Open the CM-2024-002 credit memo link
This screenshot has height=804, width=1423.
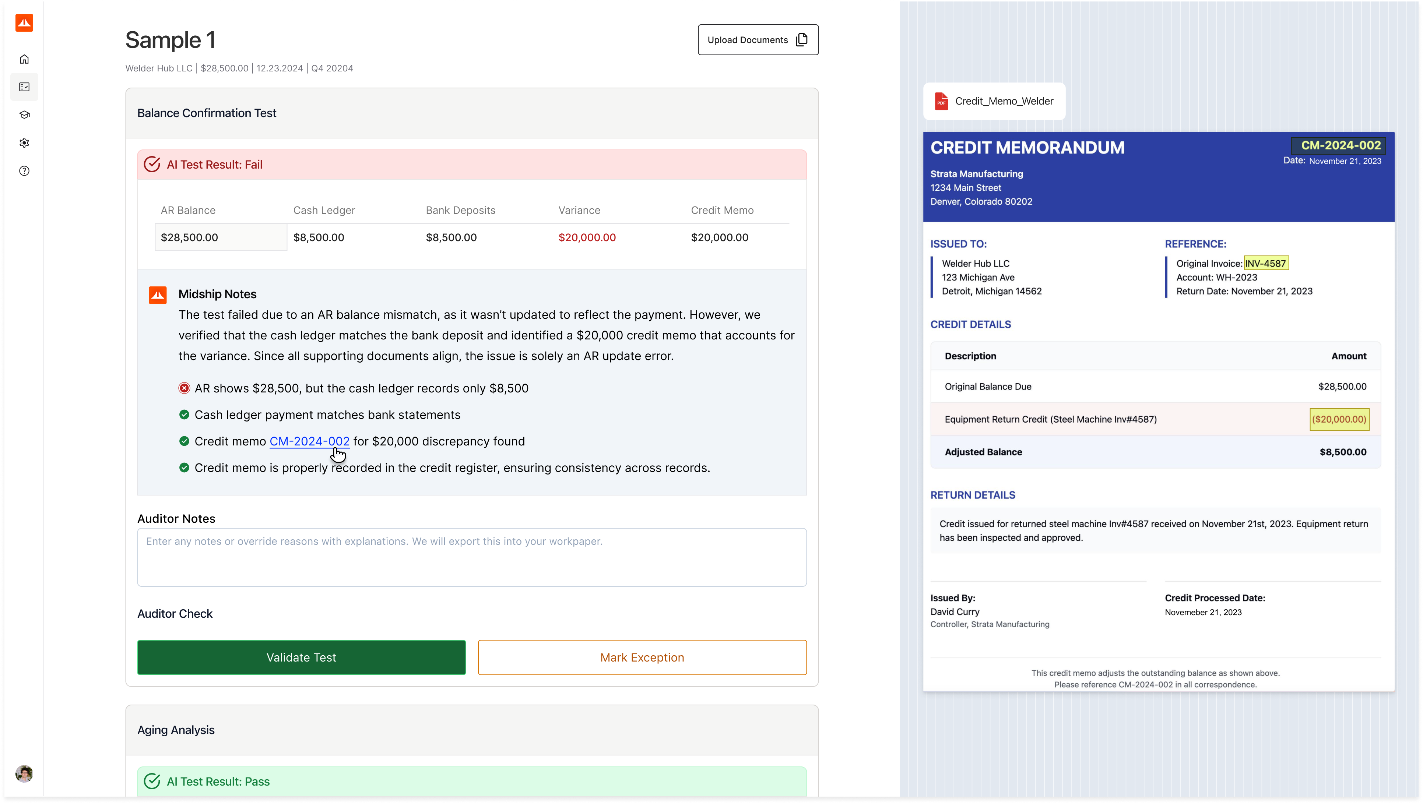[x=309, y=441]
